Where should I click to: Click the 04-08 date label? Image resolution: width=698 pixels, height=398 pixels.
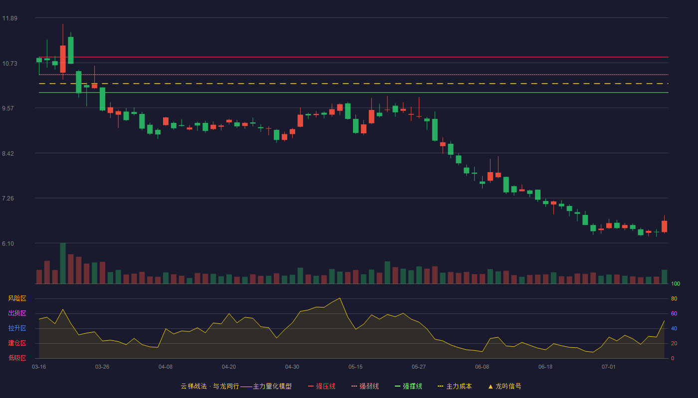point(166,367)
